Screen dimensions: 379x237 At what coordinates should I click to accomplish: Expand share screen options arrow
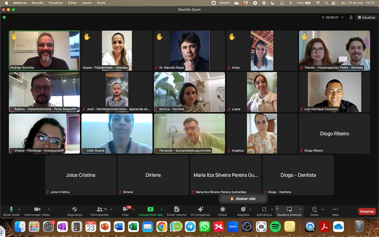(161, 209)
